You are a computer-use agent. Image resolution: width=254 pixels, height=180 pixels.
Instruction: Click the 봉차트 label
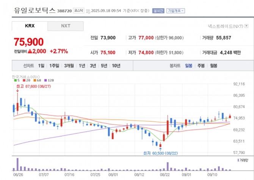pos(175,66)
